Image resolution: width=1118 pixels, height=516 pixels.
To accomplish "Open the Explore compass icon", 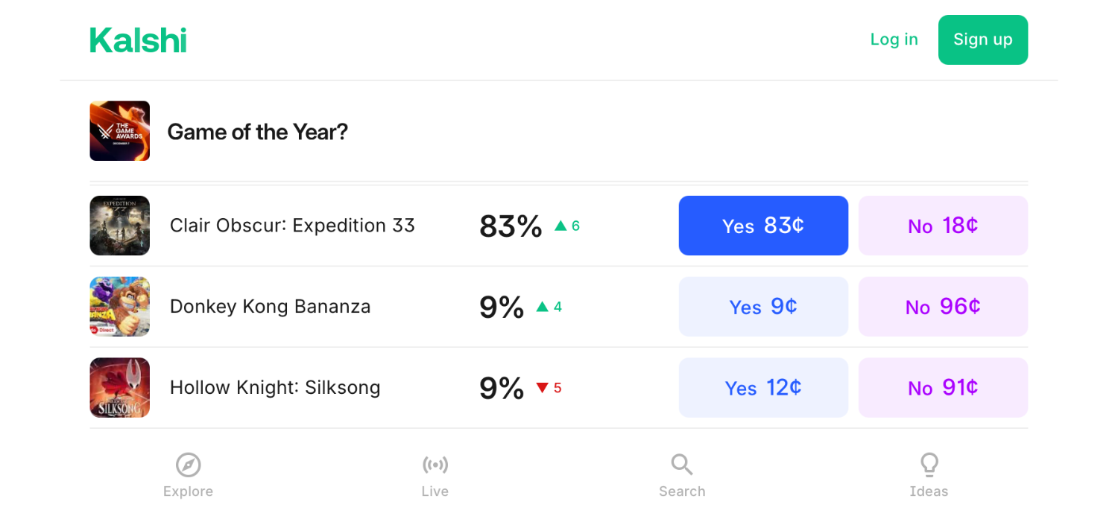I will pyautogui.click(x=189, y=465).
